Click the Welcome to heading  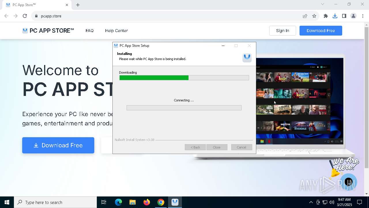pos(61,70)
